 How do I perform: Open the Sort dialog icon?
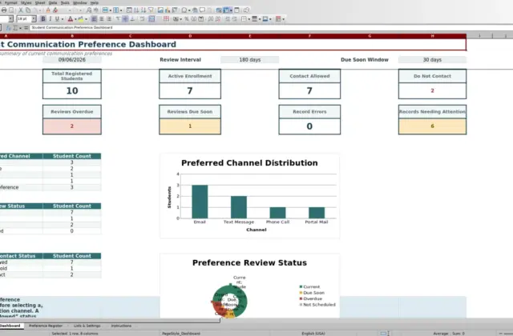(130, 10)
